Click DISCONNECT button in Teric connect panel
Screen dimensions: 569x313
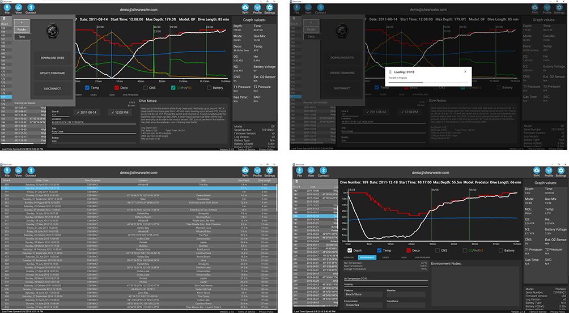53,88
